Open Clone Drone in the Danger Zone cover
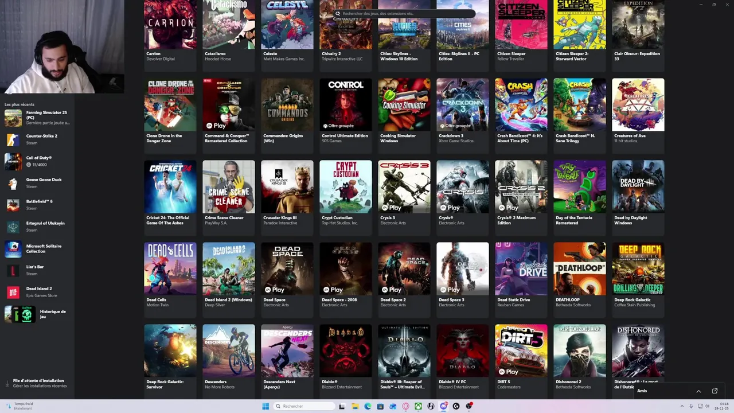This screenshot has height=413, width=734. [170, 104]
